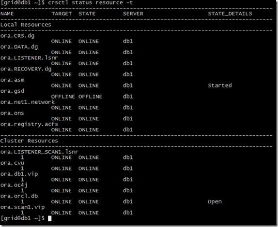
Task: Click the Open state detail for ora.orcl.db
Action: 215,202
